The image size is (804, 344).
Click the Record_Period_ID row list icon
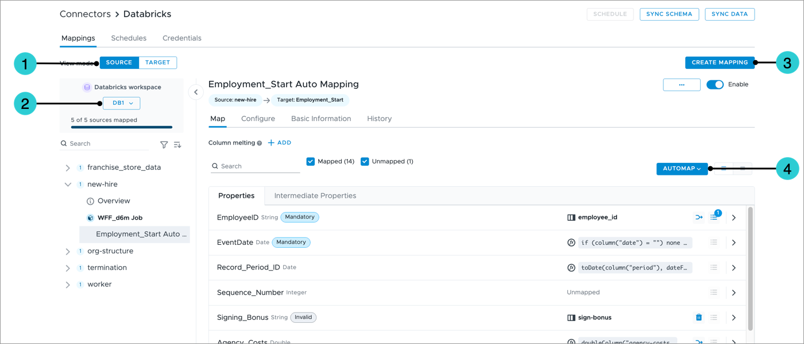(714, 268)
